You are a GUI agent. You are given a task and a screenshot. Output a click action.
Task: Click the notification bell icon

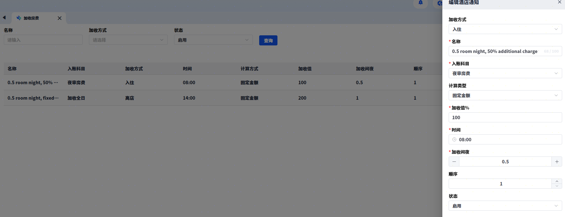421,3
